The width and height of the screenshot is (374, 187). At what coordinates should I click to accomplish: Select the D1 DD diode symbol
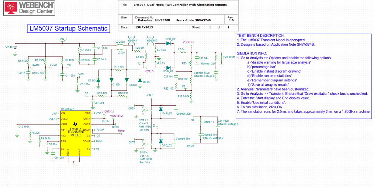112,80
